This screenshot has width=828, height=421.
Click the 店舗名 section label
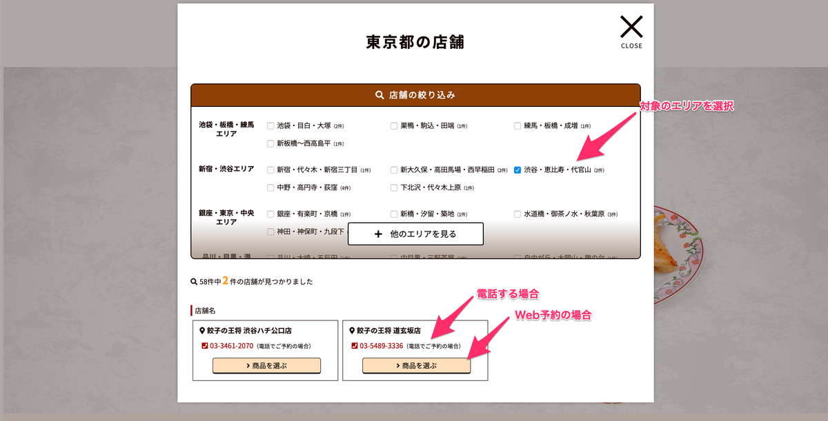(x=205, y=311)
